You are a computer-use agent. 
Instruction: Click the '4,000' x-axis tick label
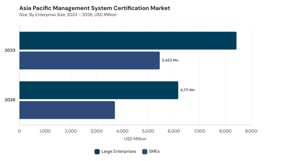coord(122,131)
